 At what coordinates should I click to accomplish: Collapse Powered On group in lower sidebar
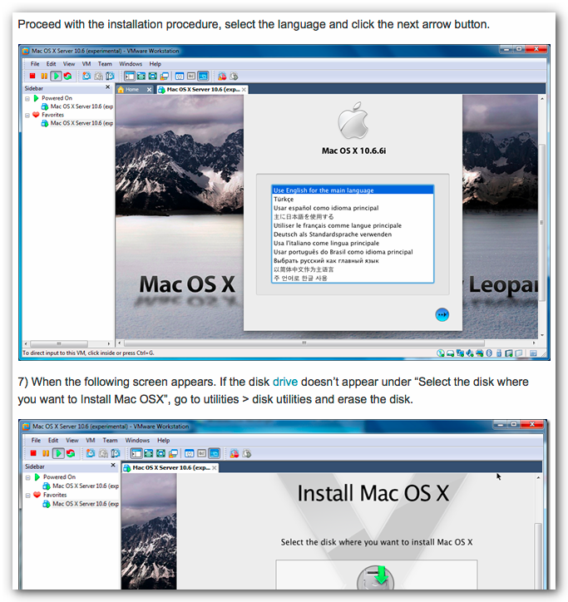(28, 477)
